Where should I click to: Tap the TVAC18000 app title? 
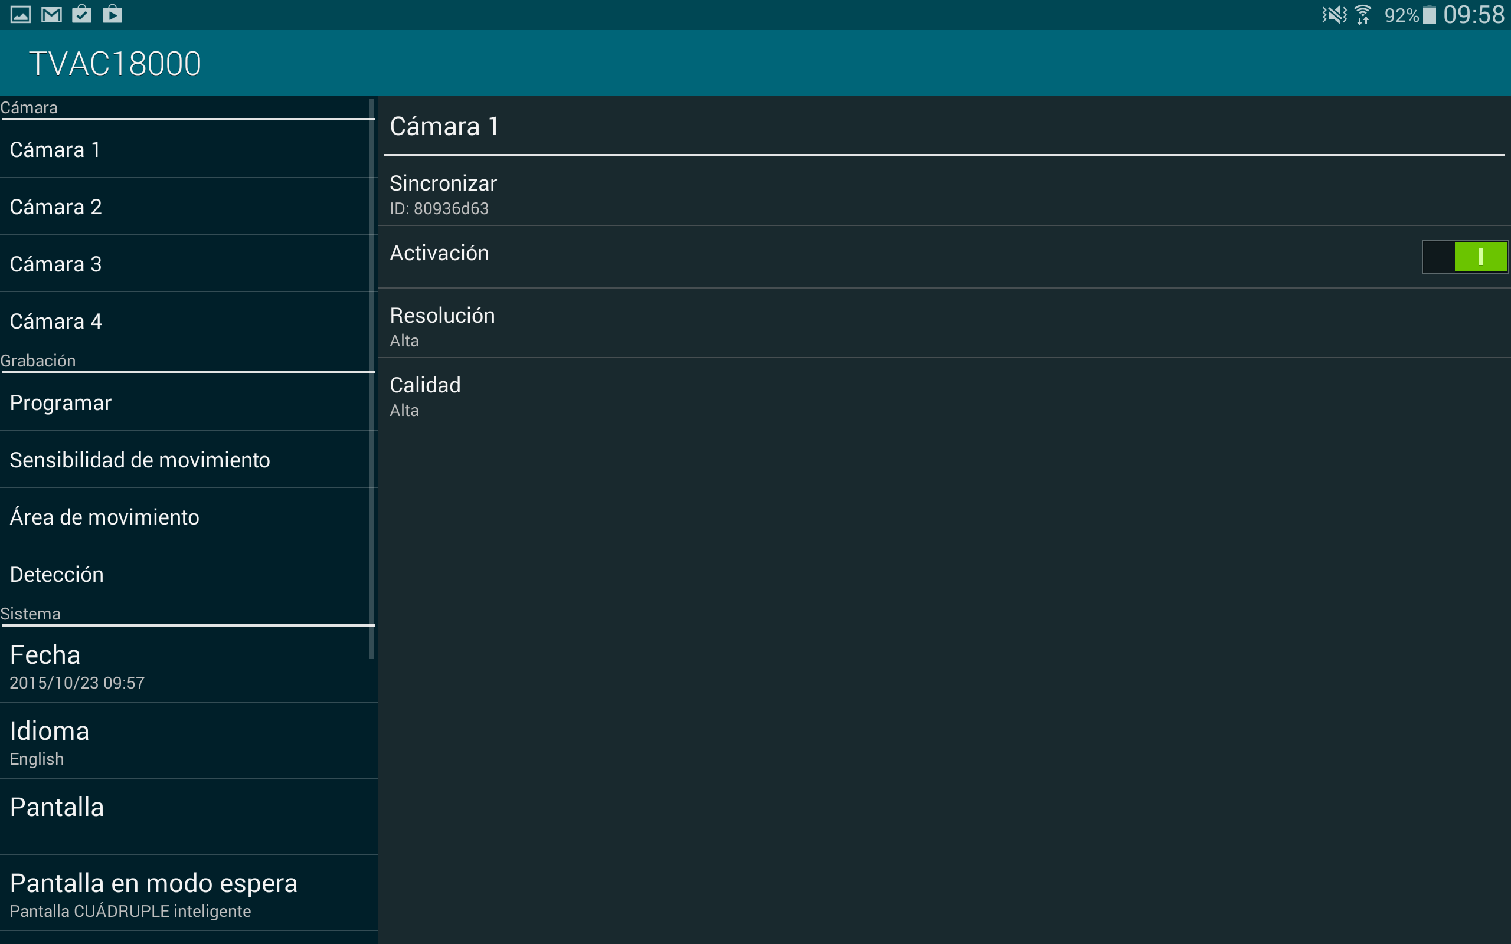[115, 64]
